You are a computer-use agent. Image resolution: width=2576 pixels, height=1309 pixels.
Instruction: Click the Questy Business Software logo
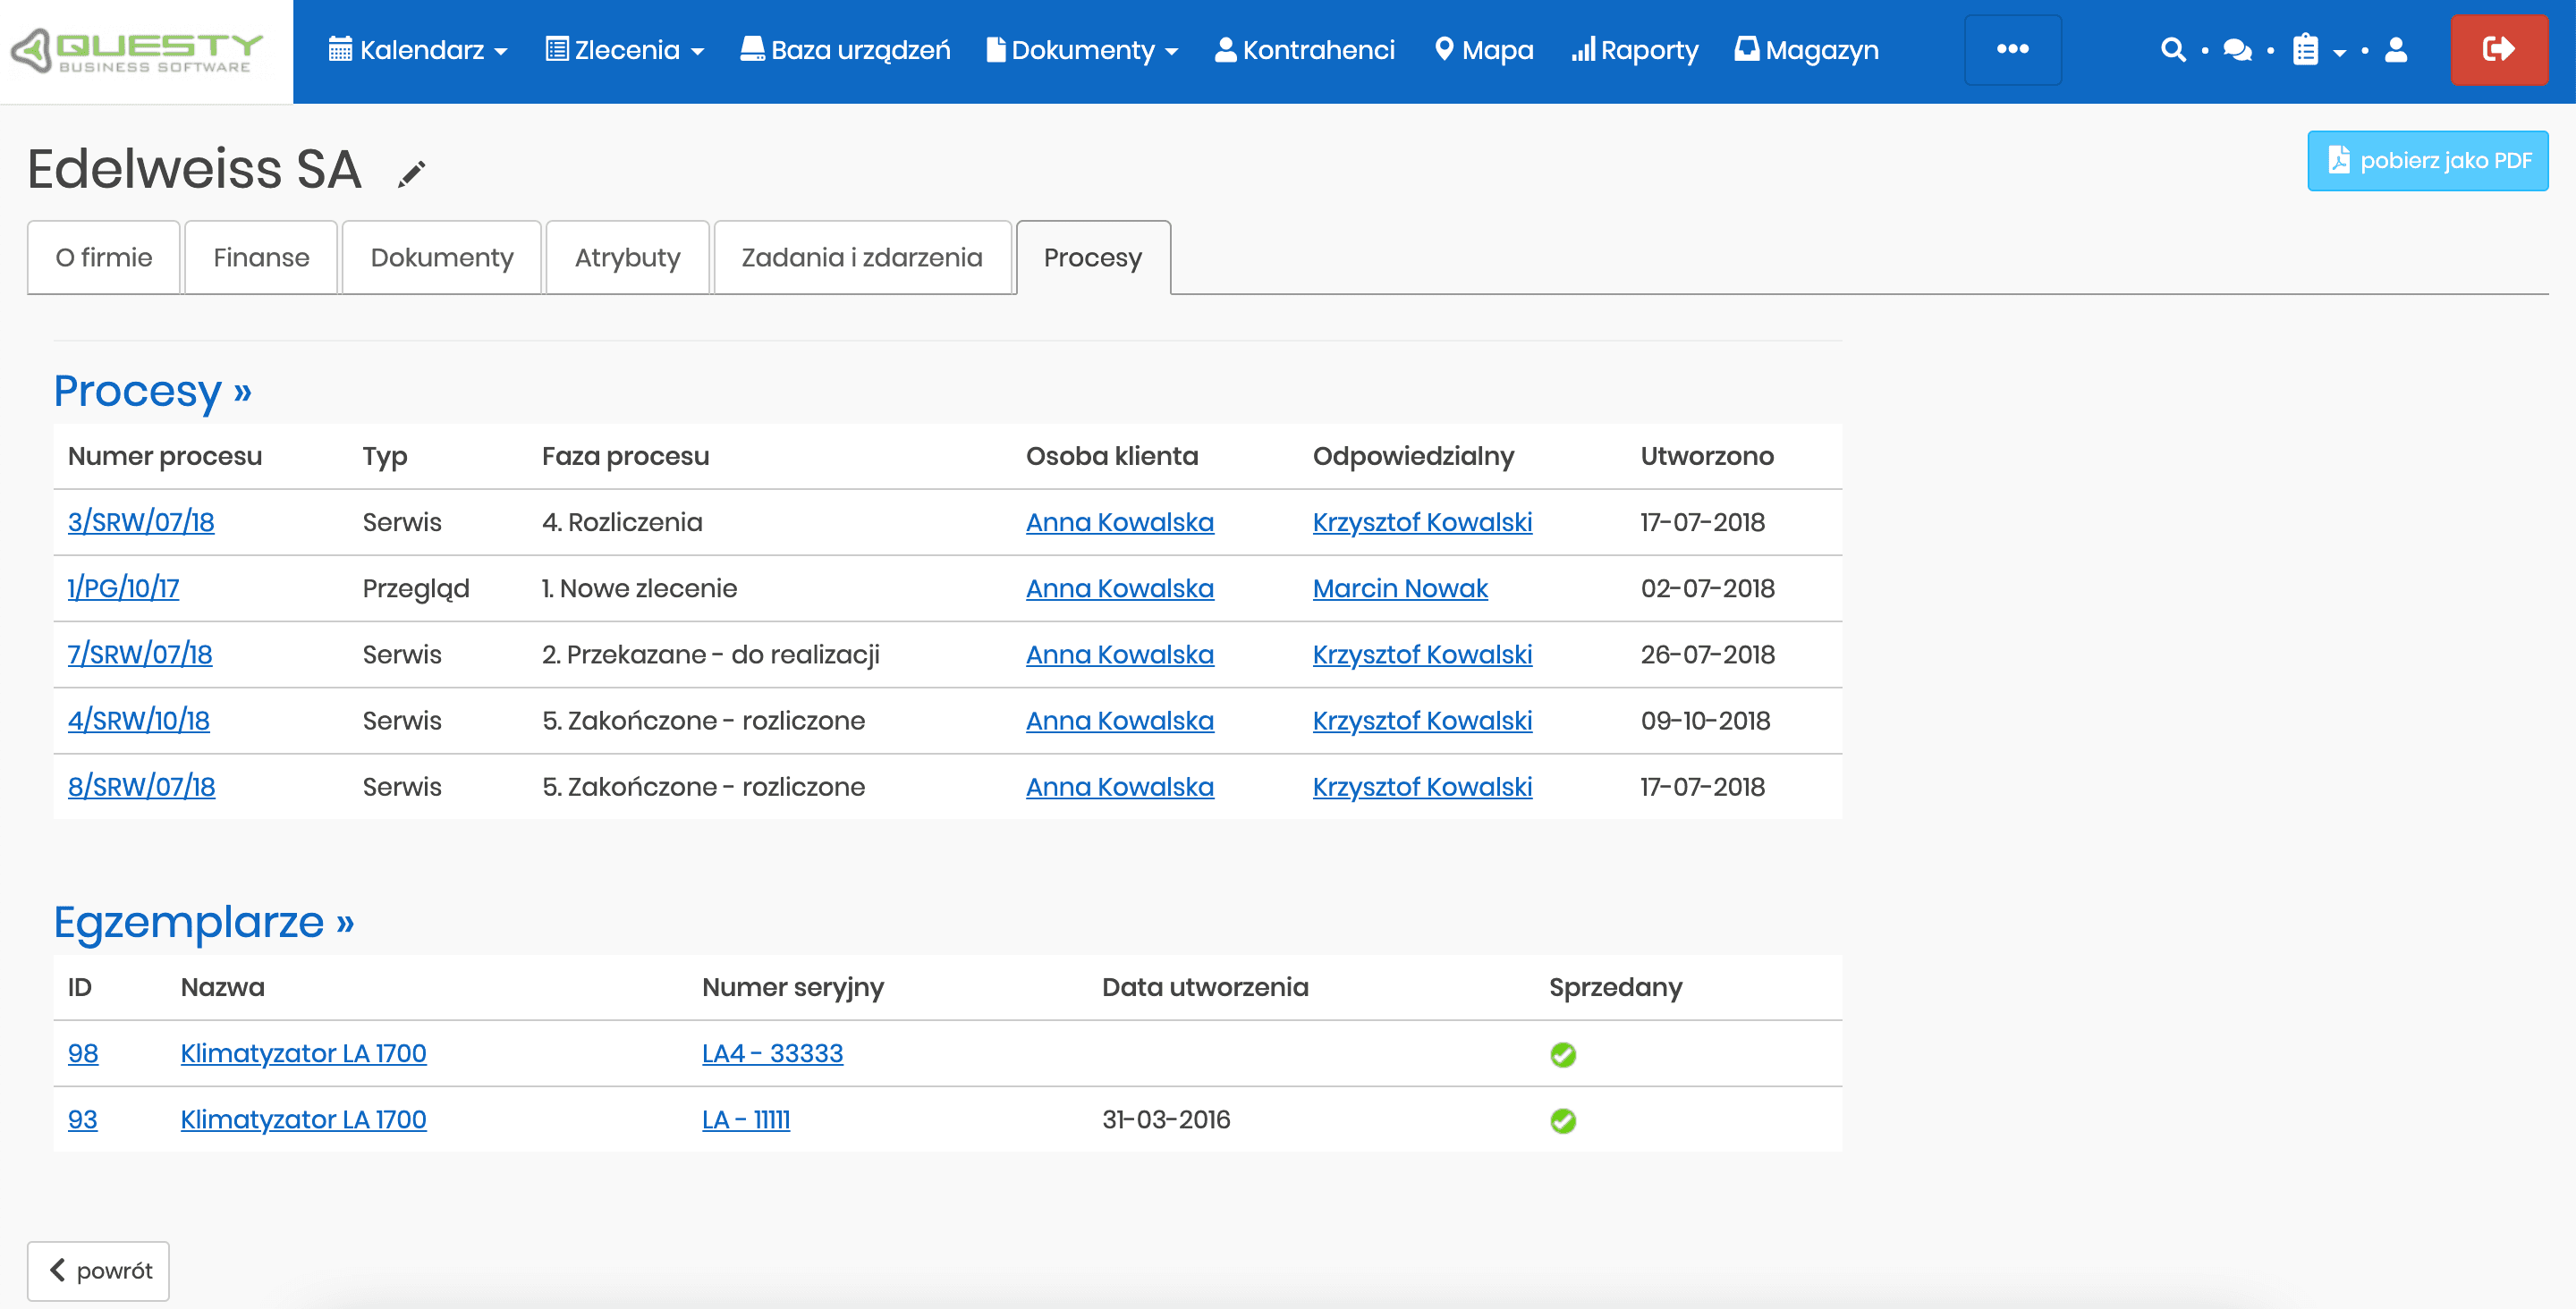pyautogui.click(x=136, y=50)
